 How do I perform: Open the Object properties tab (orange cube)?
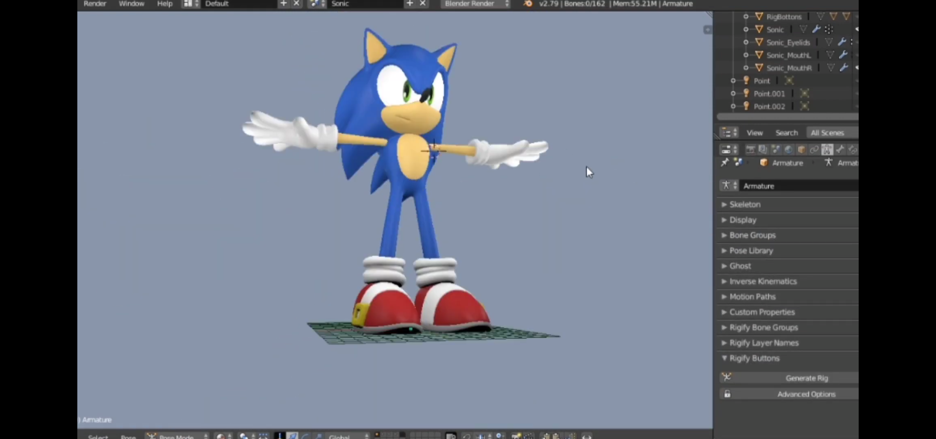coord(801,150)
